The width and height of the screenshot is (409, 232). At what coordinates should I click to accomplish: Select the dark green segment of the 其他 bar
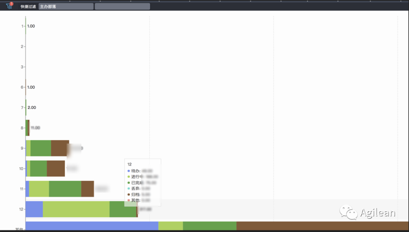point(210,226)
